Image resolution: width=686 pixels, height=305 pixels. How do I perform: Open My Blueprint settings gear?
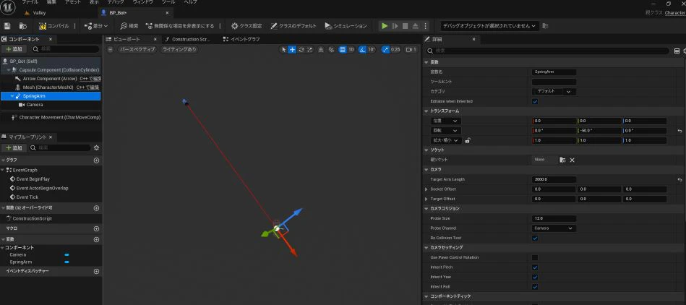point(96,148)
